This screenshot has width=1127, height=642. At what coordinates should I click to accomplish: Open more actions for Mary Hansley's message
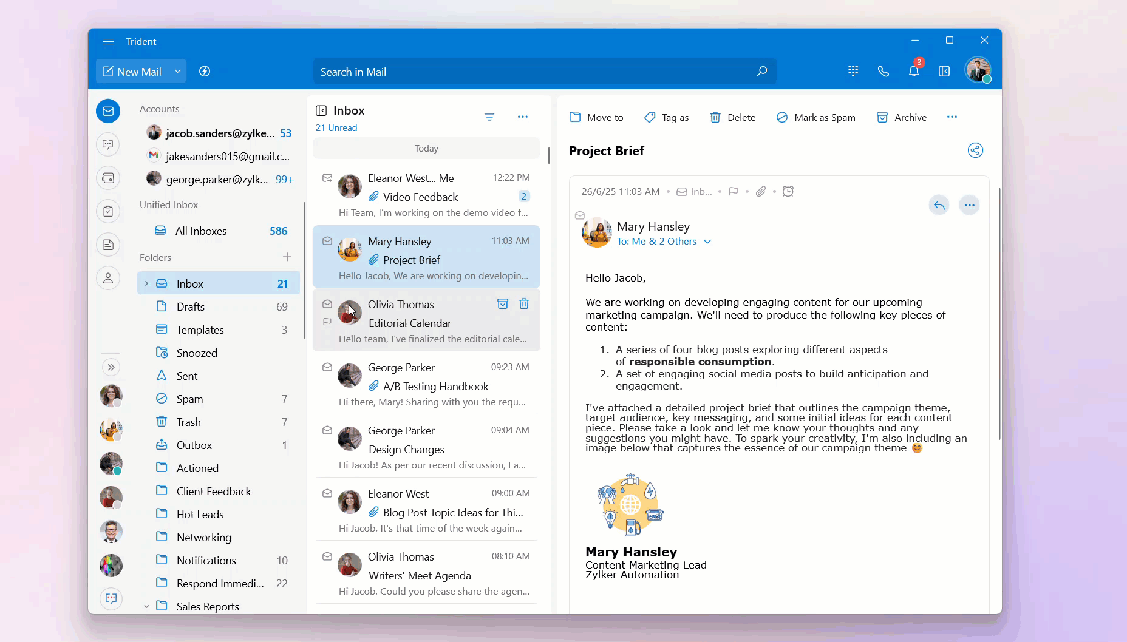click(x=970, y=205)
